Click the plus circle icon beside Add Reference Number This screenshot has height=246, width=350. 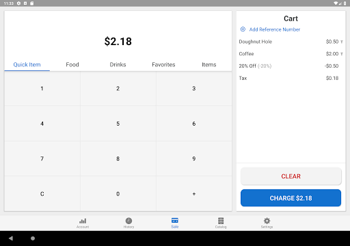pyautogui.click(x=243, y=29)
